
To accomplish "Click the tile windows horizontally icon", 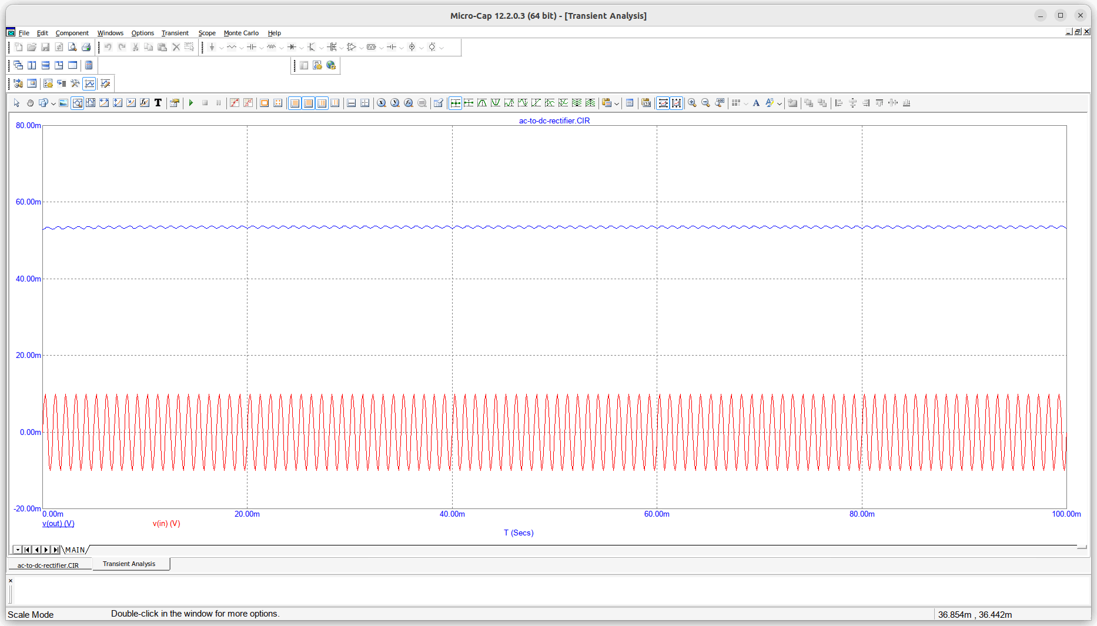I will click(x=45, y=65).
